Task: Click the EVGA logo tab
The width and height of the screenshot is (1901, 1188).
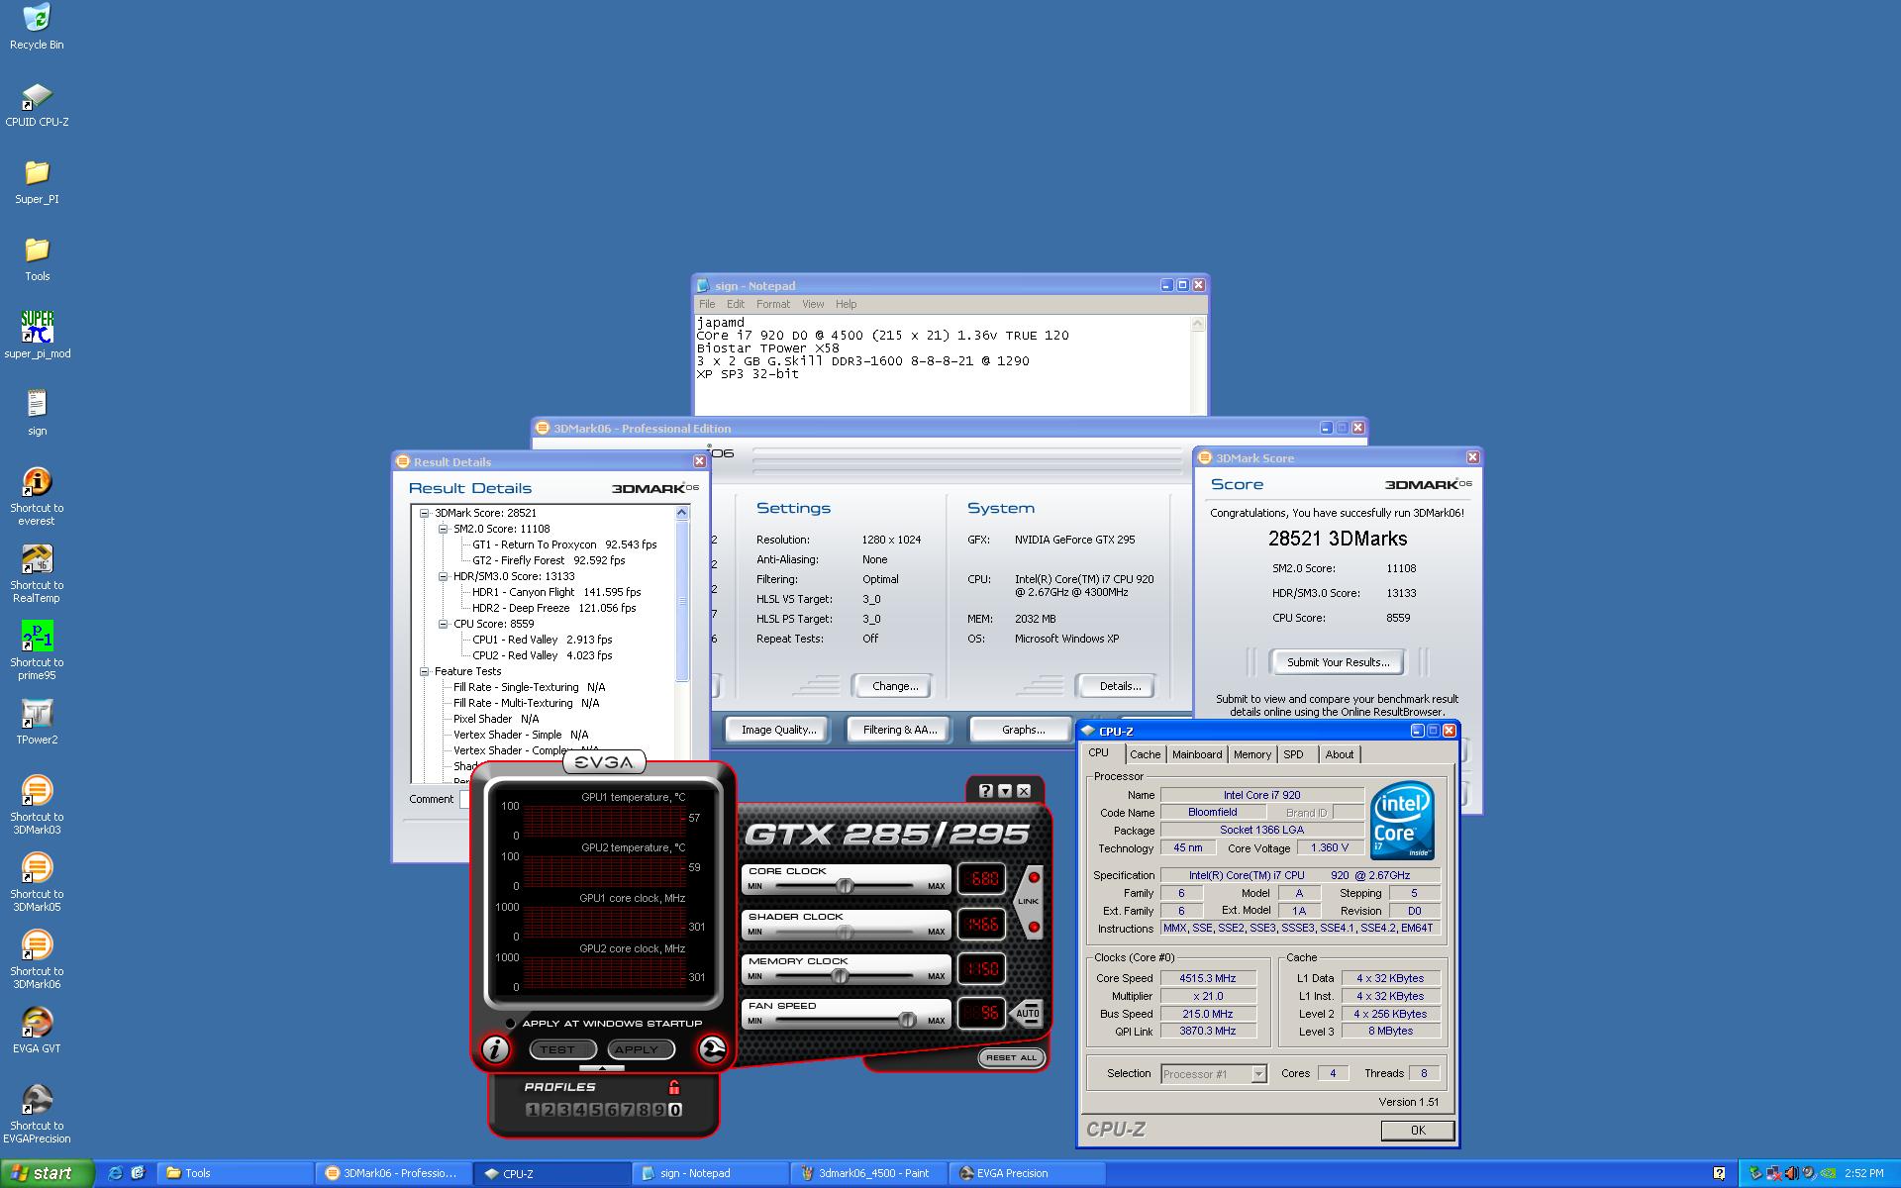Action: (x=604, y=762)
